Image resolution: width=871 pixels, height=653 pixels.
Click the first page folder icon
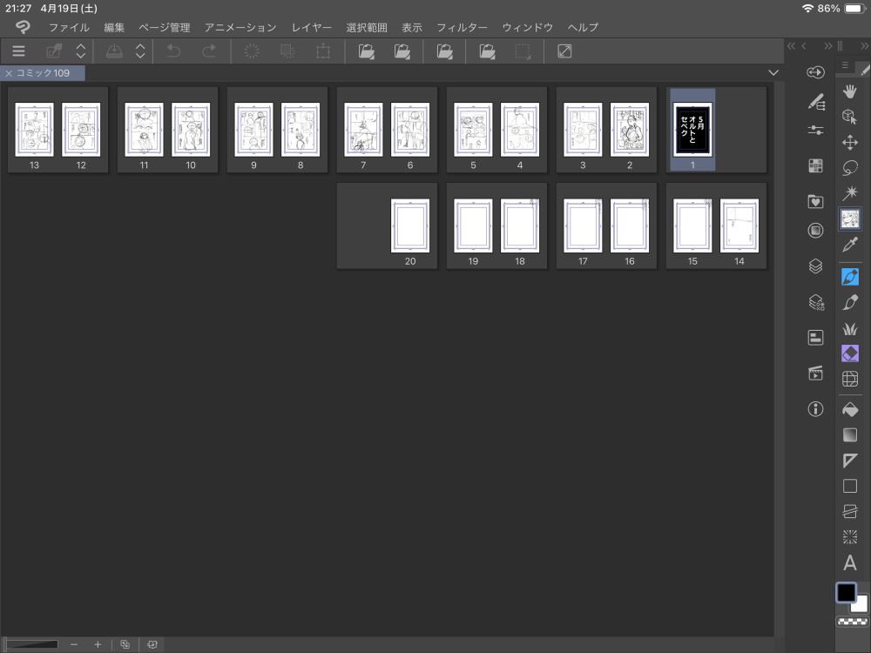click(x=366, y=51)
